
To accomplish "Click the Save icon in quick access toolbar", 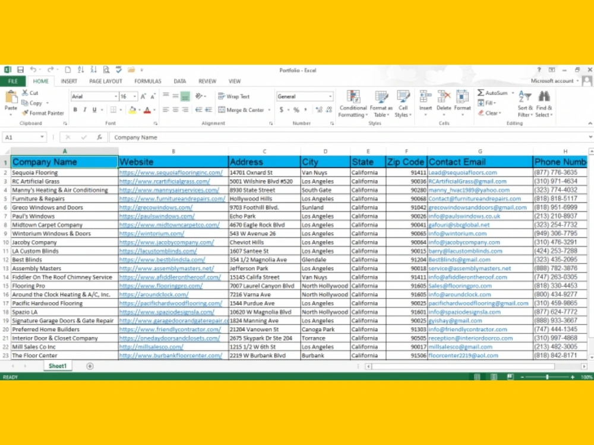I will [20, 70].
